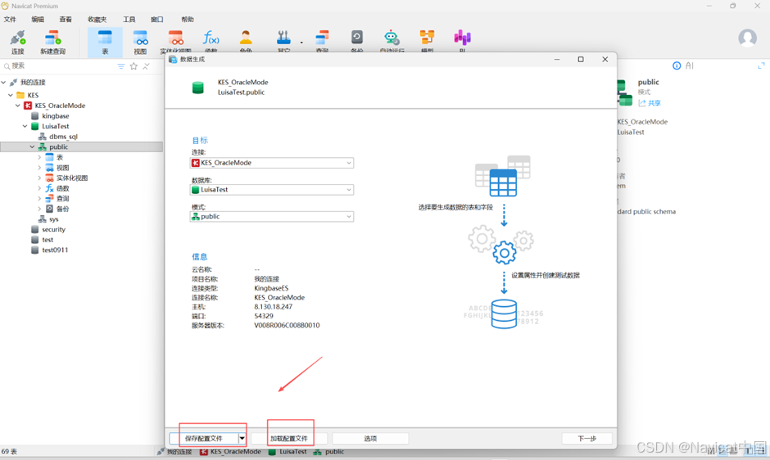Collapse the public schema node
The height and width of the screenshot is (460, 770).
[x=33, y=147]
